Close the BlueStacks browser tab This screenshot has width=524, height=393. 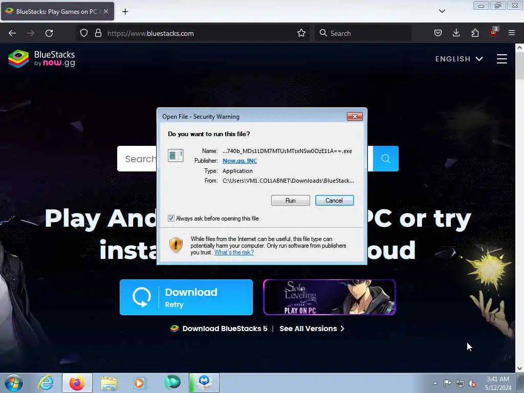pyautogui.click(x=106, y=11)
